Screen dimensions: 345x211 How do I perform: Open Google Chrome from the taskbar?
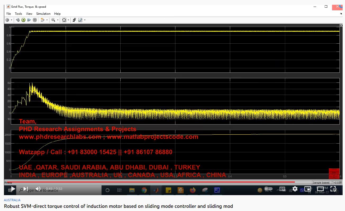coord(144,190)
